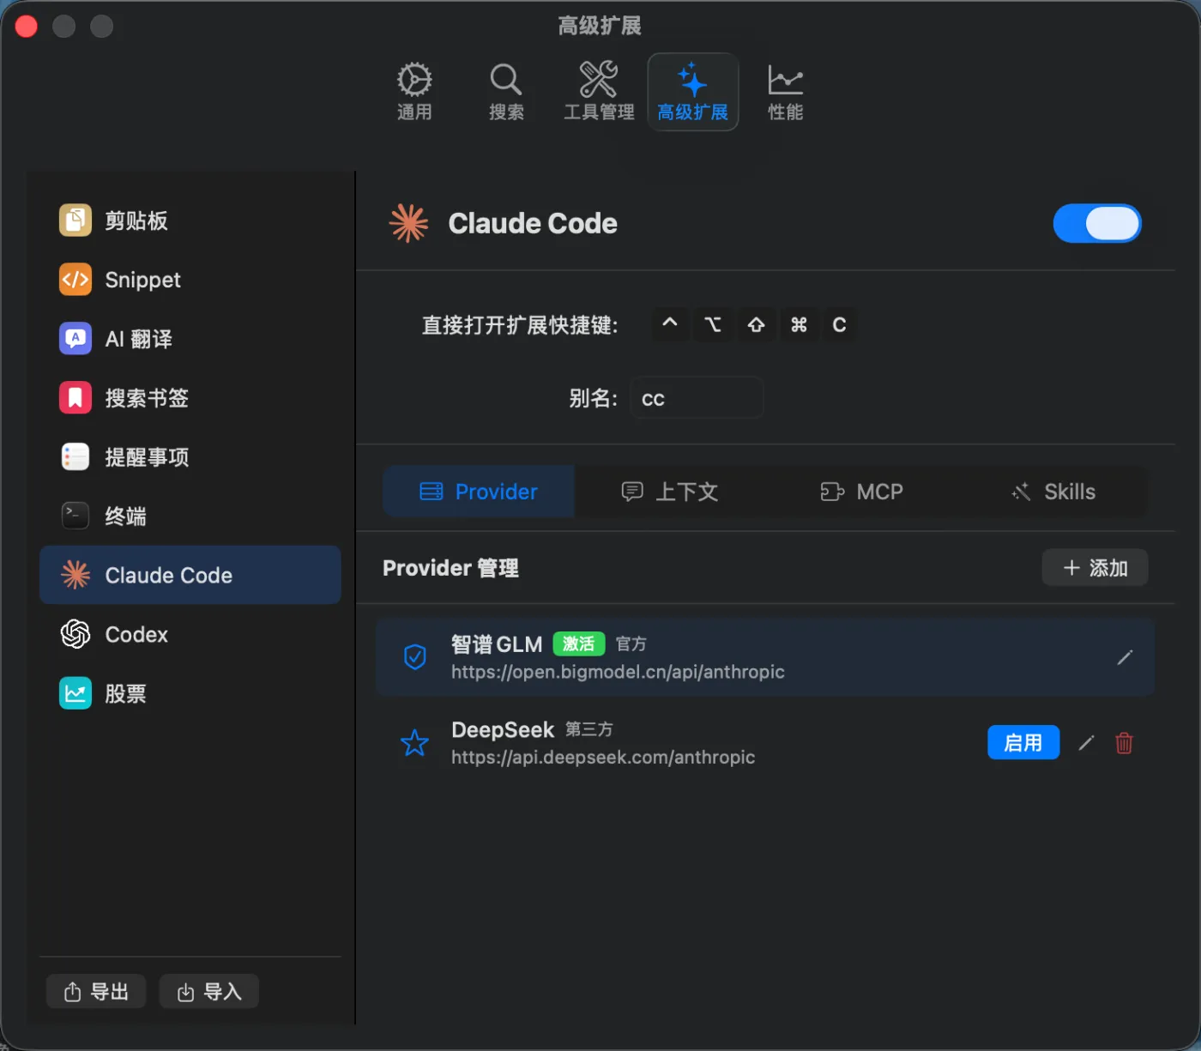Screen dimensions: 1201x1051
Task: Click the 直接打开扩展快捷键 label
Action: coord(520,325)
